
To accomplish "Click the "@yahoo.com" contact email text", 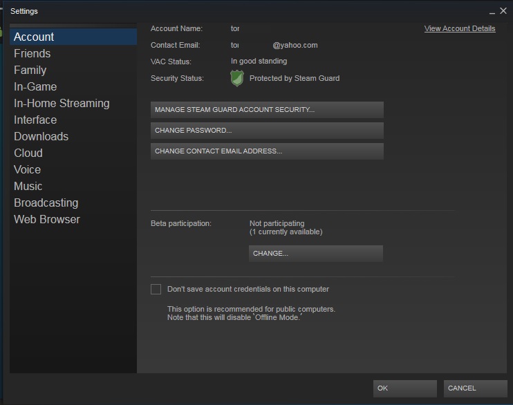I will (x=295, y=45).
